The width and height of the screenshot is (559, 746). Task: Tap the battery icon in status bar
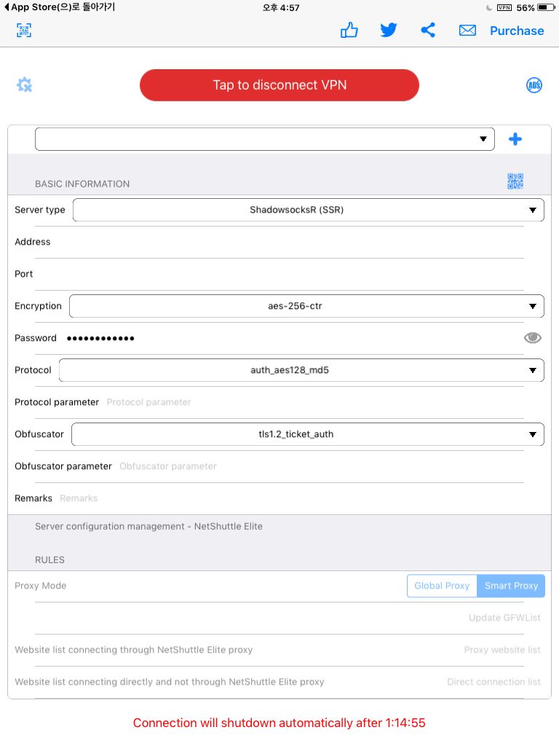(x=546, y=7)
